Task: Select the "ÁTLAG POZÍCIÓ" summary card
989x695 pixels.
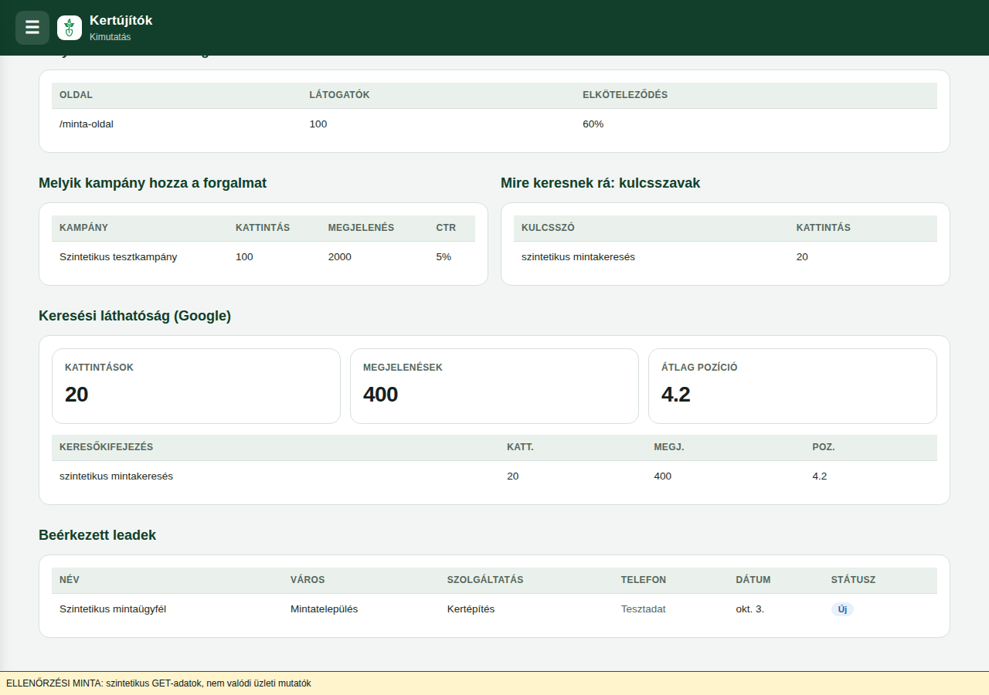Action: tap(793, 386)
